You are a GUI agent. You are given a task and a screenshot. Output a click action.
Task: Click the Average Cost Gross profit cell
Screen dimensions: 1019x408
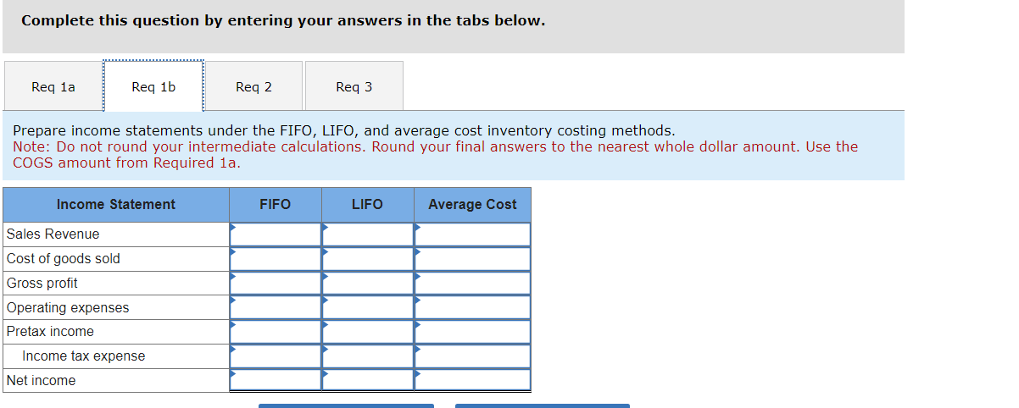click(472, 284)
